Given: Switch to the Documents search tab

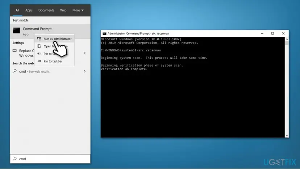Looking at the screenshot, I should [x=46, y=10].
